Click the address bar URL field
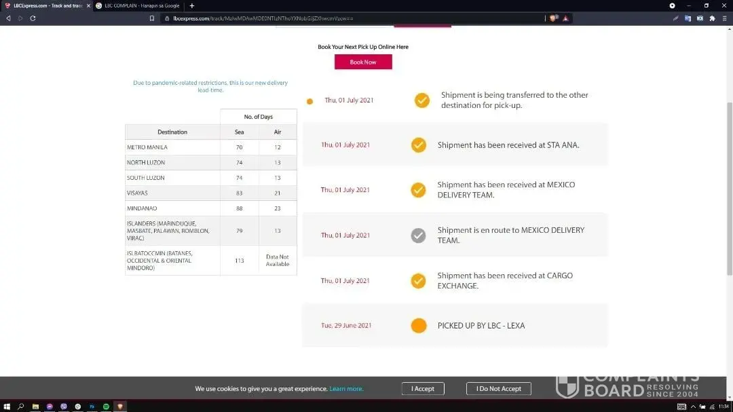This screenshot has height=412, width=733. point(339,18)
